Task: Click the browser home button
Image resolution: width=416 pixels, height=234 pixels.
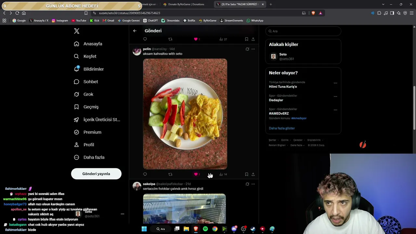Action: point(24,13)
